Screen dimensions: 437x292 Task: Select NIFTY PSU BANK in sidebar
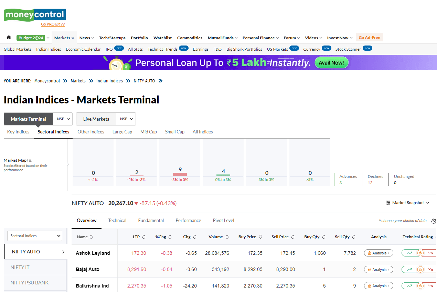click(x=35, y=283)
